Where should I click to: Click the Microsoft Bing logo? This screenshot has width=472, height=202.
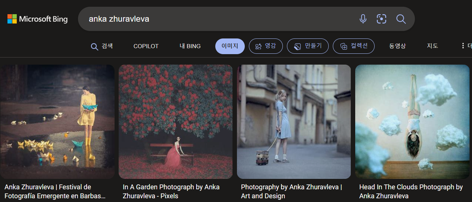[37, 19]
